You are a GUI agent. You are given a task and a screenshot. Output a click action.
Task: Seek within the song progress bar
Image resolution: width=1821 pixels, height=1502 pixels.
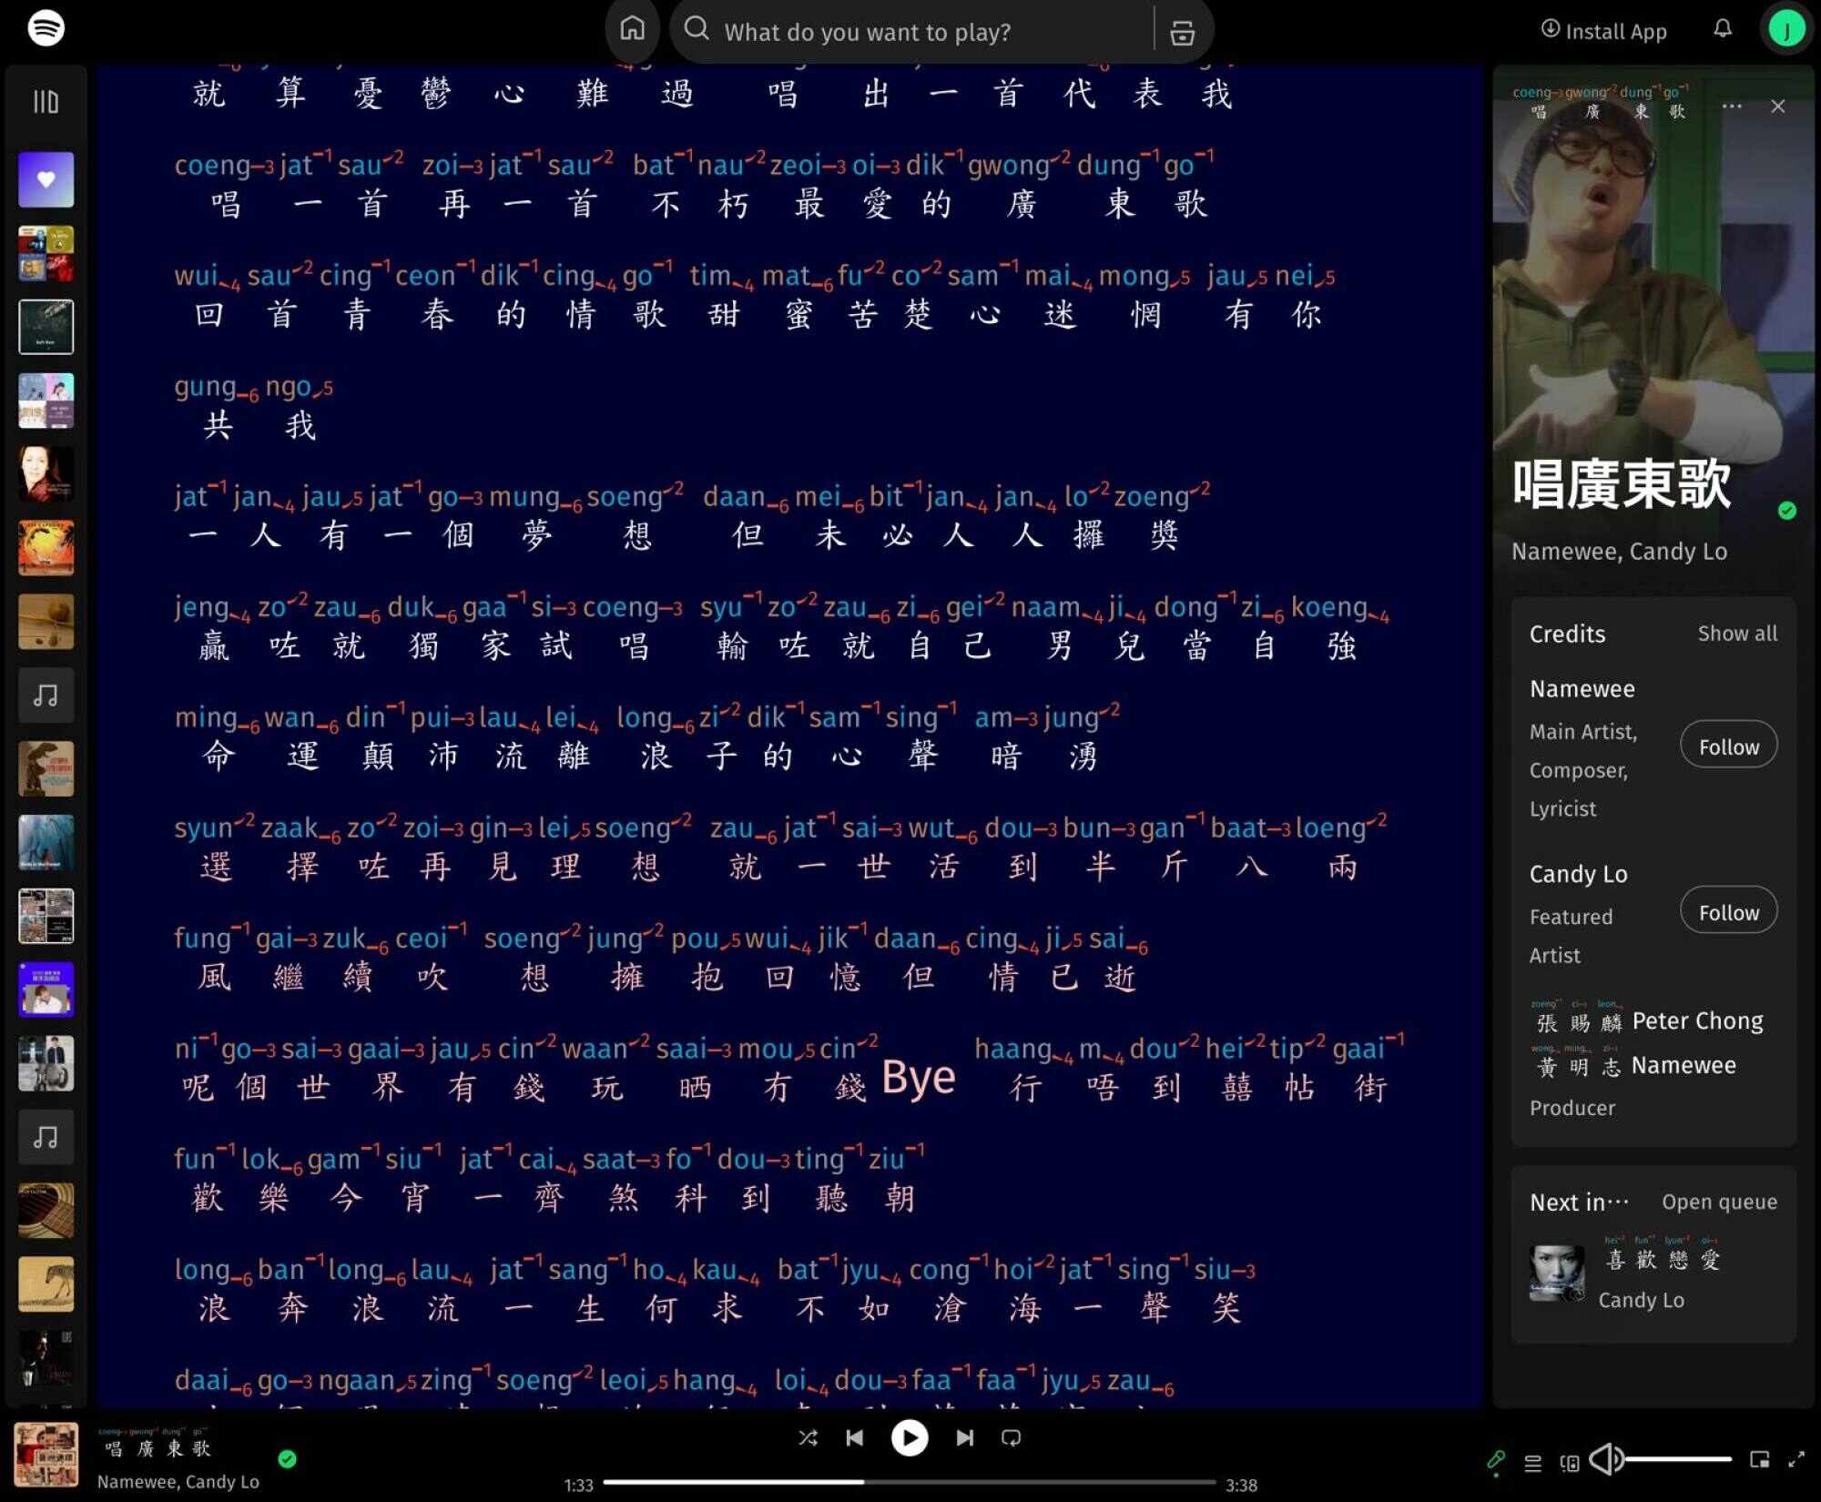tap(910, 1482)
